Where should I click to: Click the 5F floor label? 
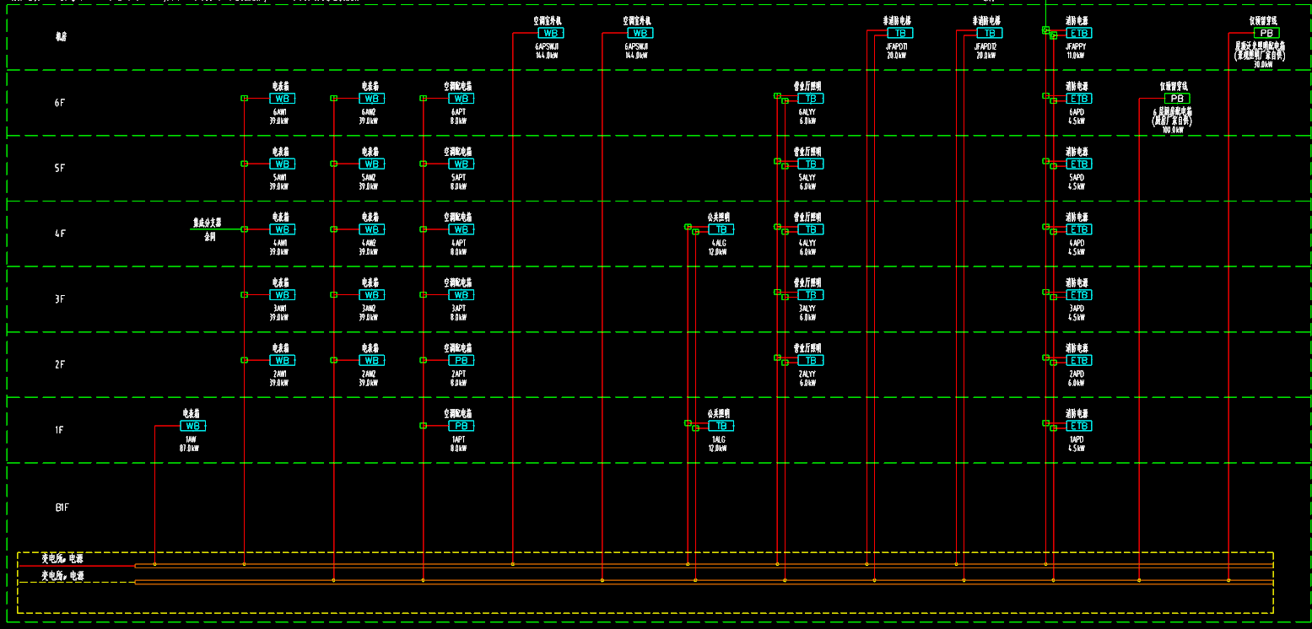tap(60, 168)
